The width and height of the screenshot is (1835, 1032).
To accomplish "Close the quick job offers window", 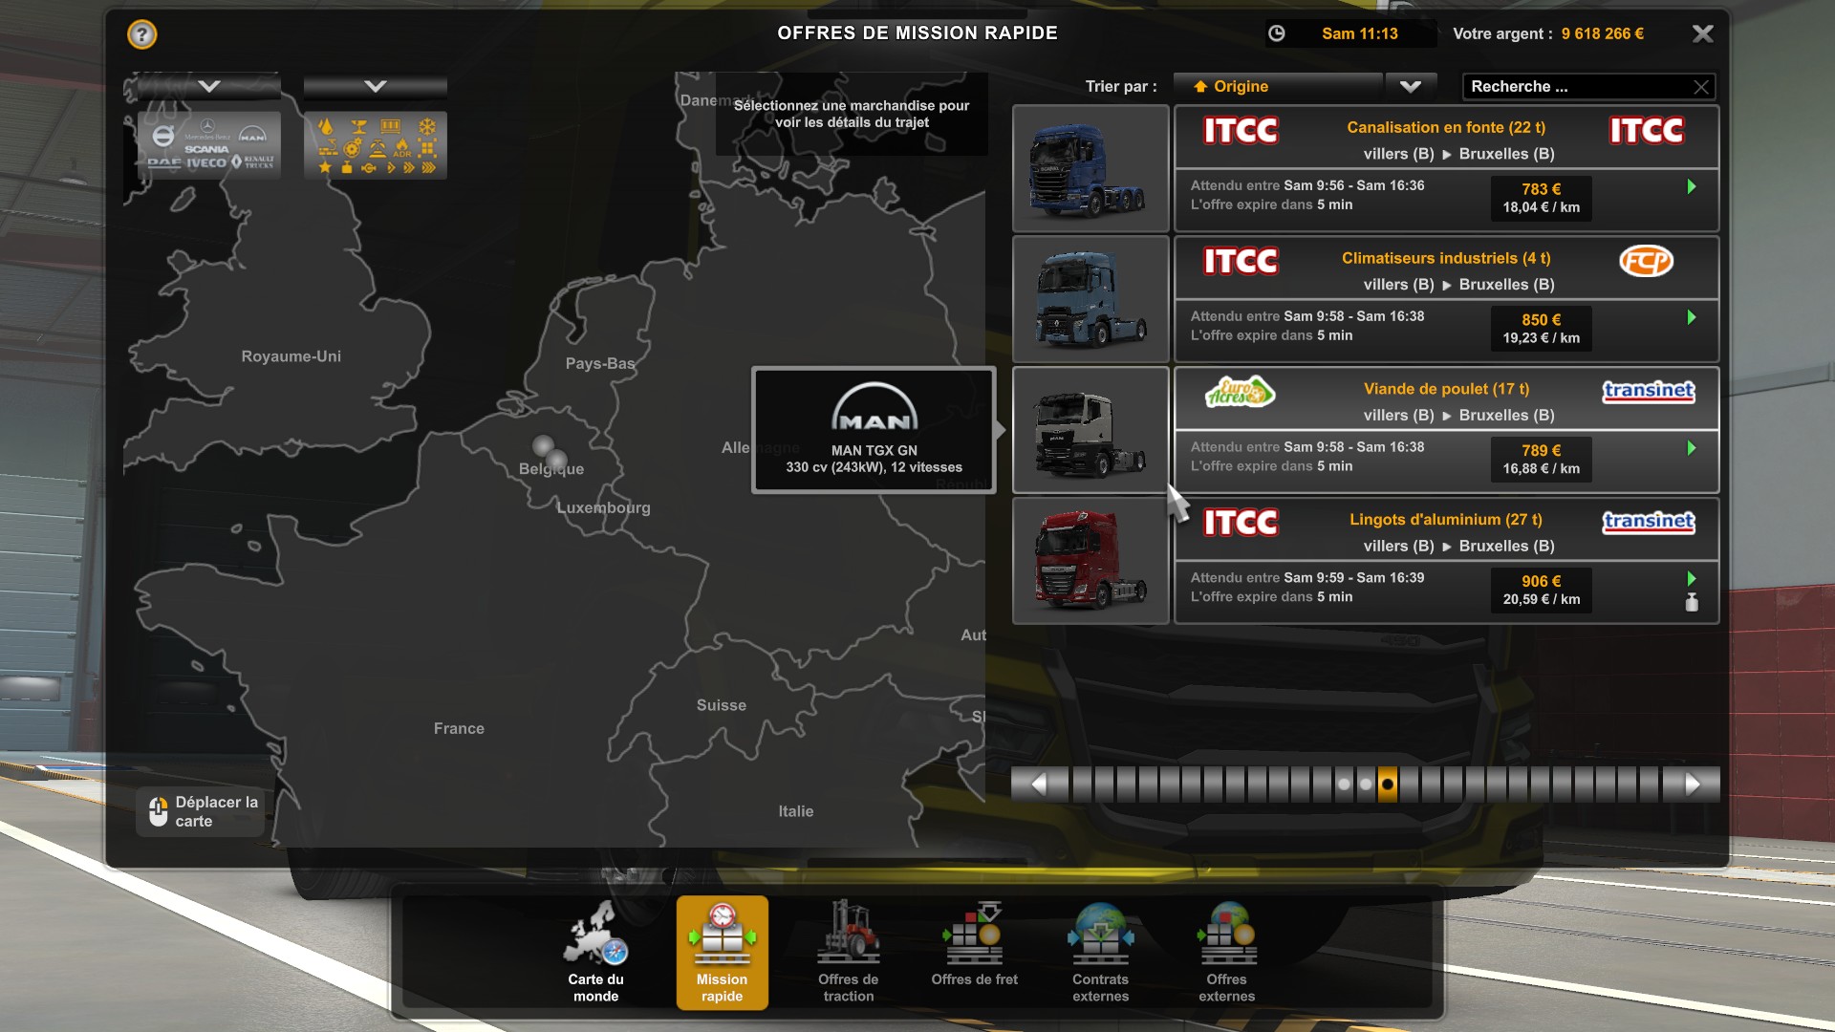I will [1702, 33].
